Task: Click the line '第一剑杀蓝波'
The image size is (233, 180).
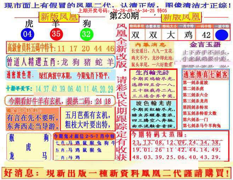Action: (195, 83)
